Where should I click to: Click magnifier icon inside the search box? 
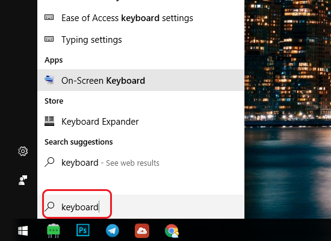(49, 207)
